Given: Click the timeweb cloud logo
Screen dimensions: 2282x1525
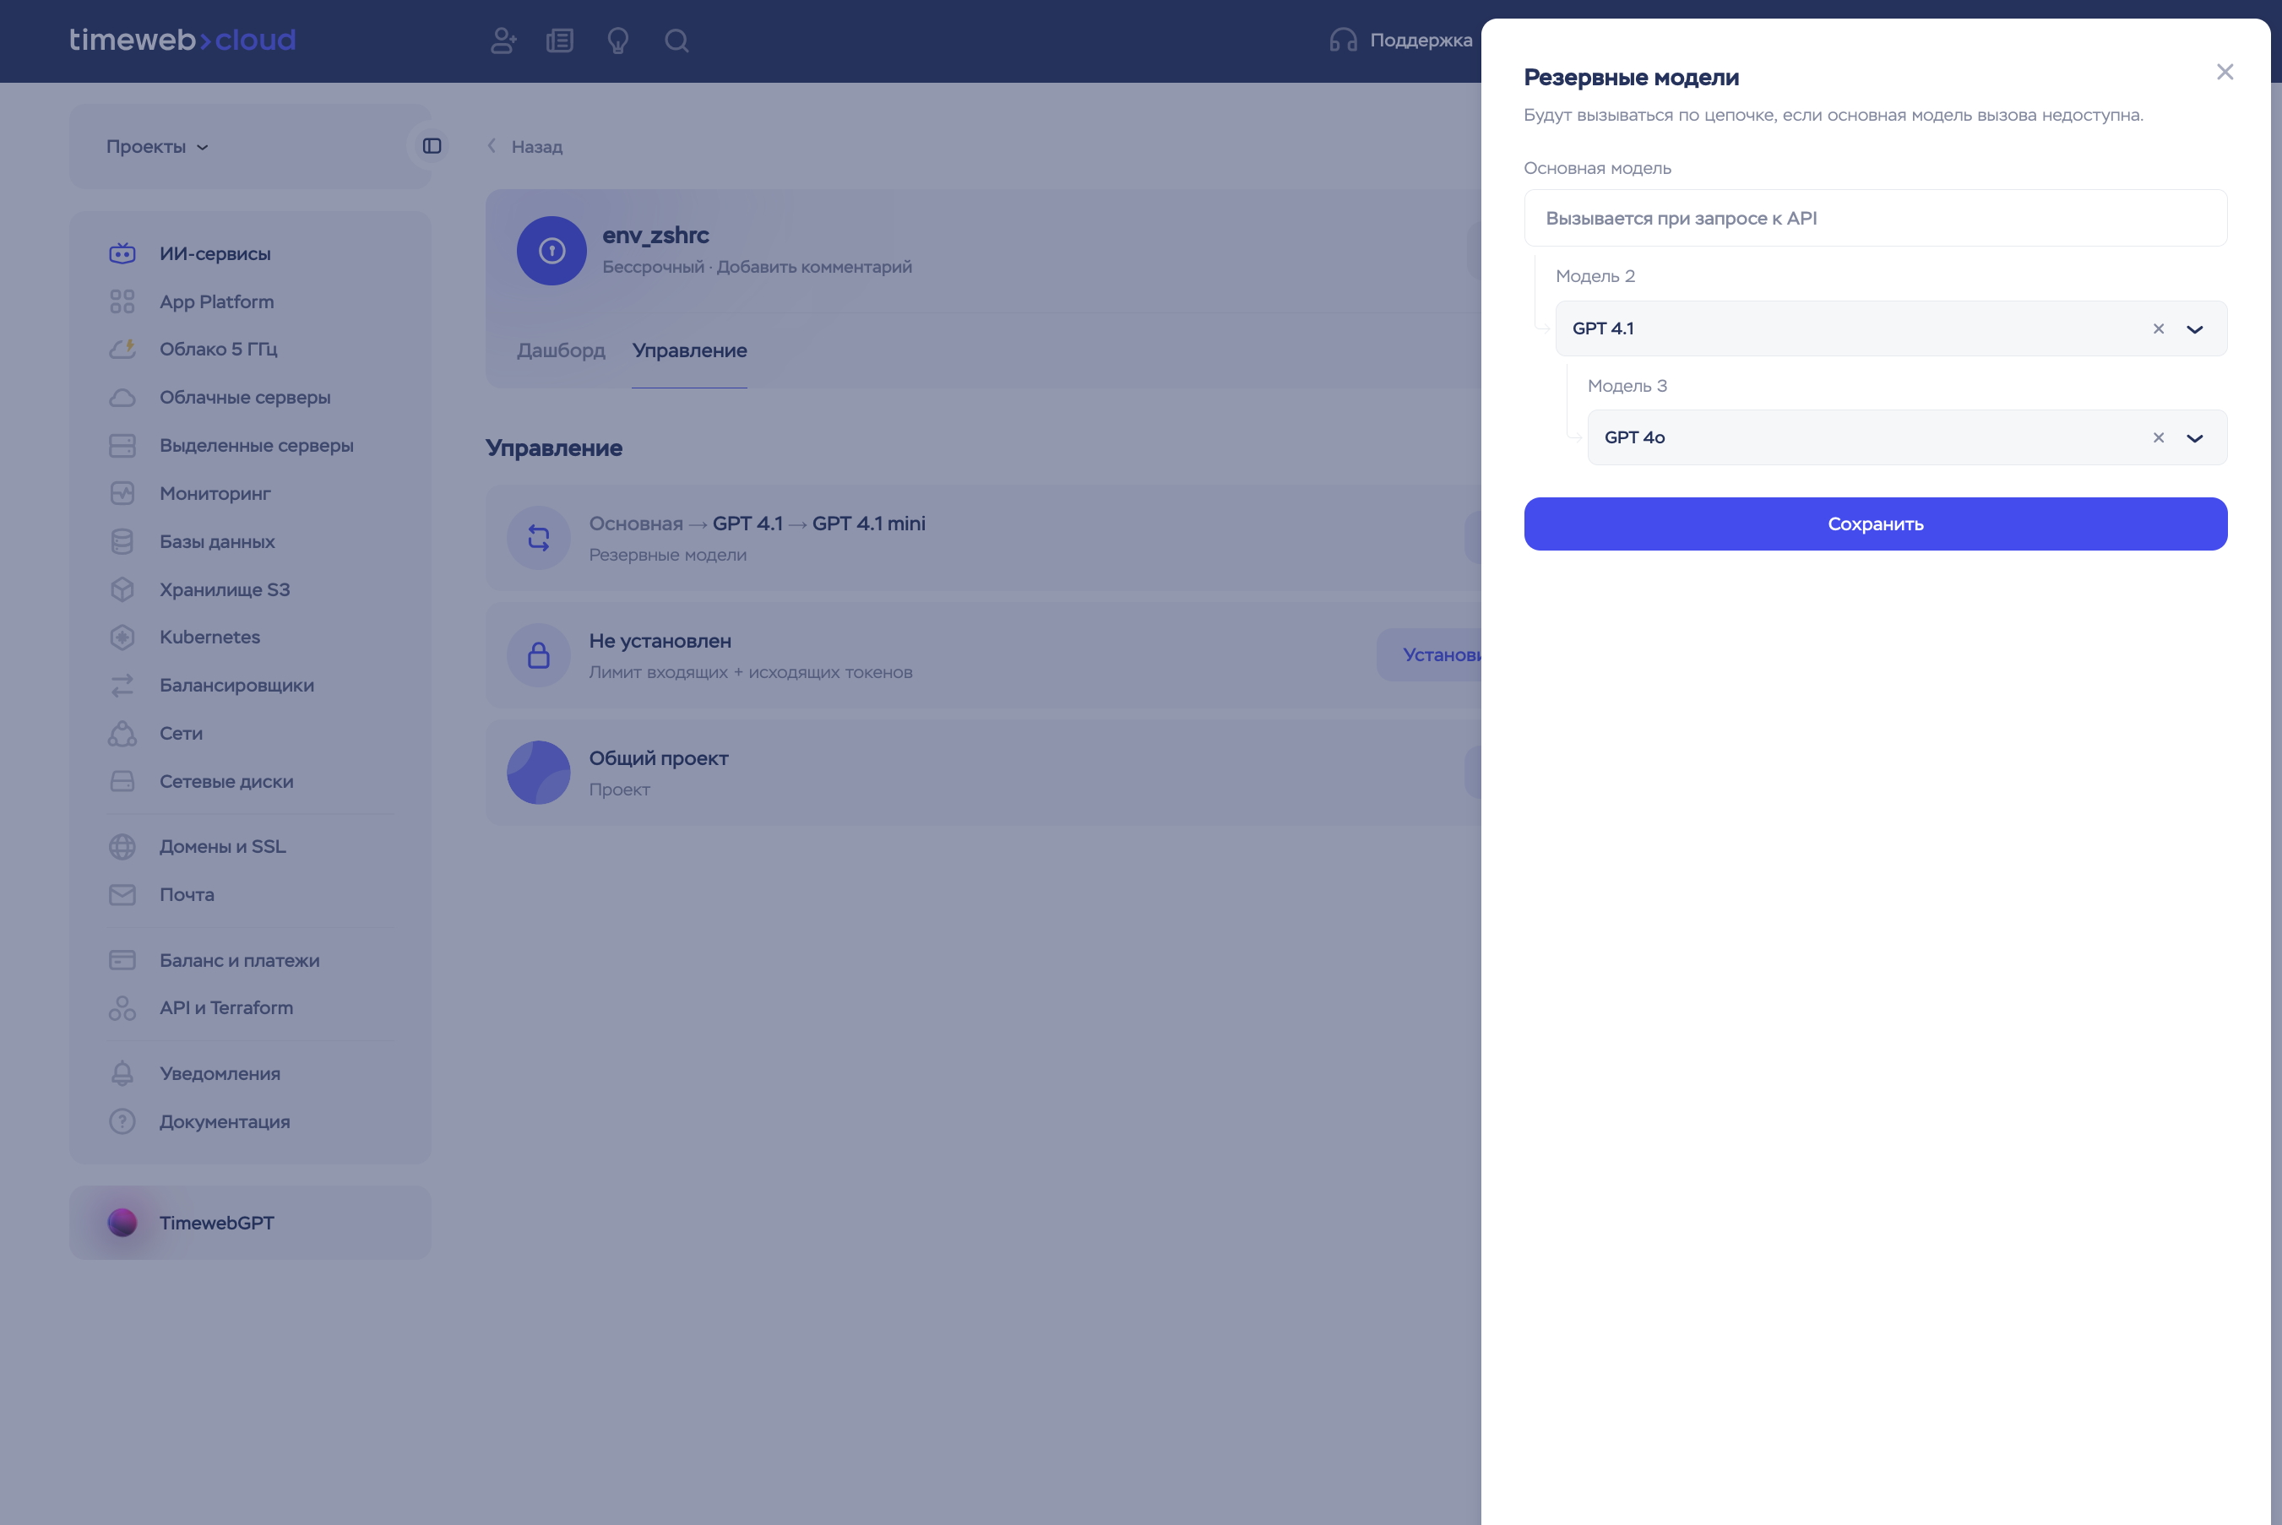Looking at the screenshot, I should click(x=182, y=40).
